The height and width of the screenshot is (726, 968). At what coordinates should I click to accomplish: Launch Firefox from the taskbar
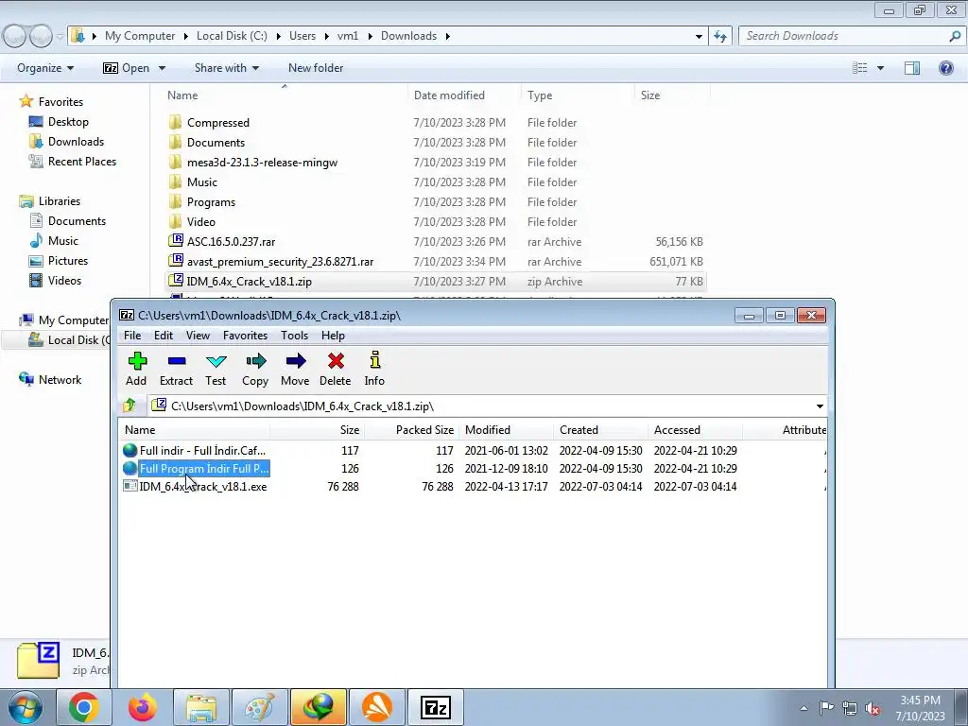pos(142,707)
